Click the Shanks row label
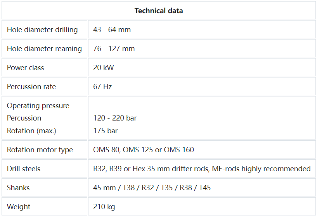 18,188
